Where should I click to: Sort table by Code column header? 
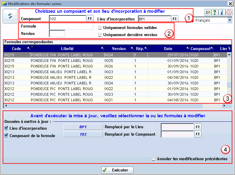pyautogui.click(x=17, y=49)
